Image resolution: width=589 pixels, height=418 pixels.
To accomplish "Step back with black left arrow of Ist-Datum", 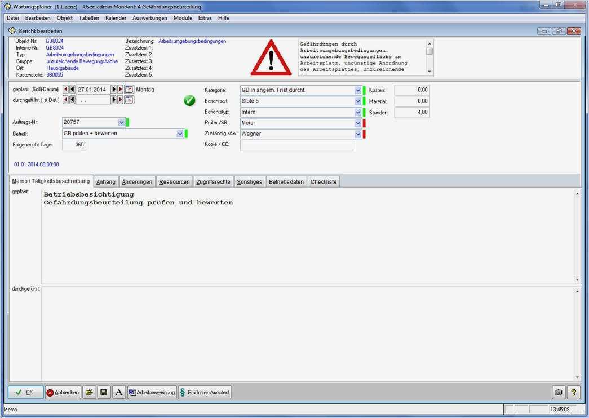I will click(x=72, y=100).
